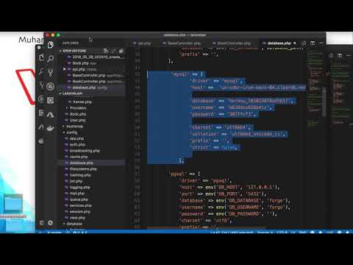Viewport: 353px width, 265px height.
Task: Open the Explorer view in activity bar
Action: [50, 45]
